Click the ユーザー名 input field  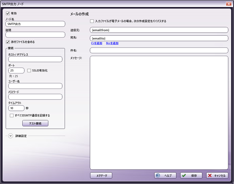pyautogui.click(x=35, y=86)
